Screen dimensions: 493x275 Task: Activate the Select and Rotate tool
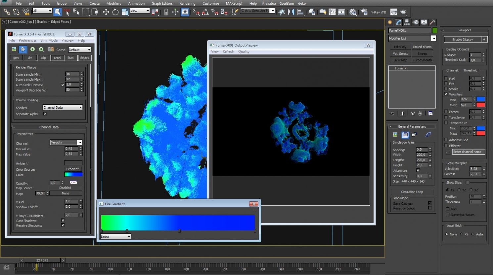pos(115,12)
